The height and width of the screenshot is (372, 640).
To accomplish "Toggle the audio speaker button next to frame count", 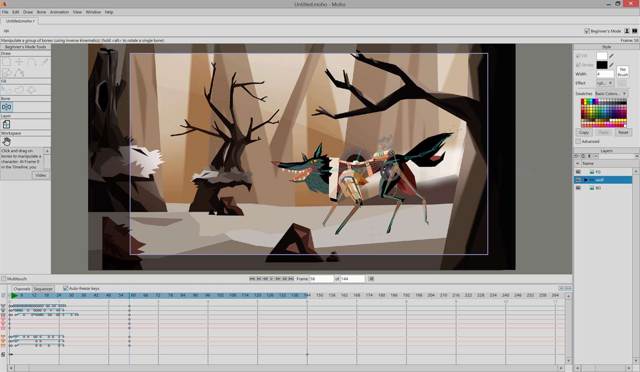I will click(x=371, y=279).
